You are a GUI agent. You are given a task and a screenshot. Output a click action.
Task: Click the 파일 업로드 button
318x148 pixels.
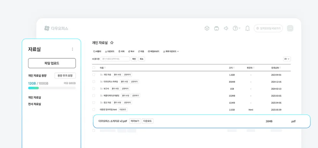click(x=52, y=63)
